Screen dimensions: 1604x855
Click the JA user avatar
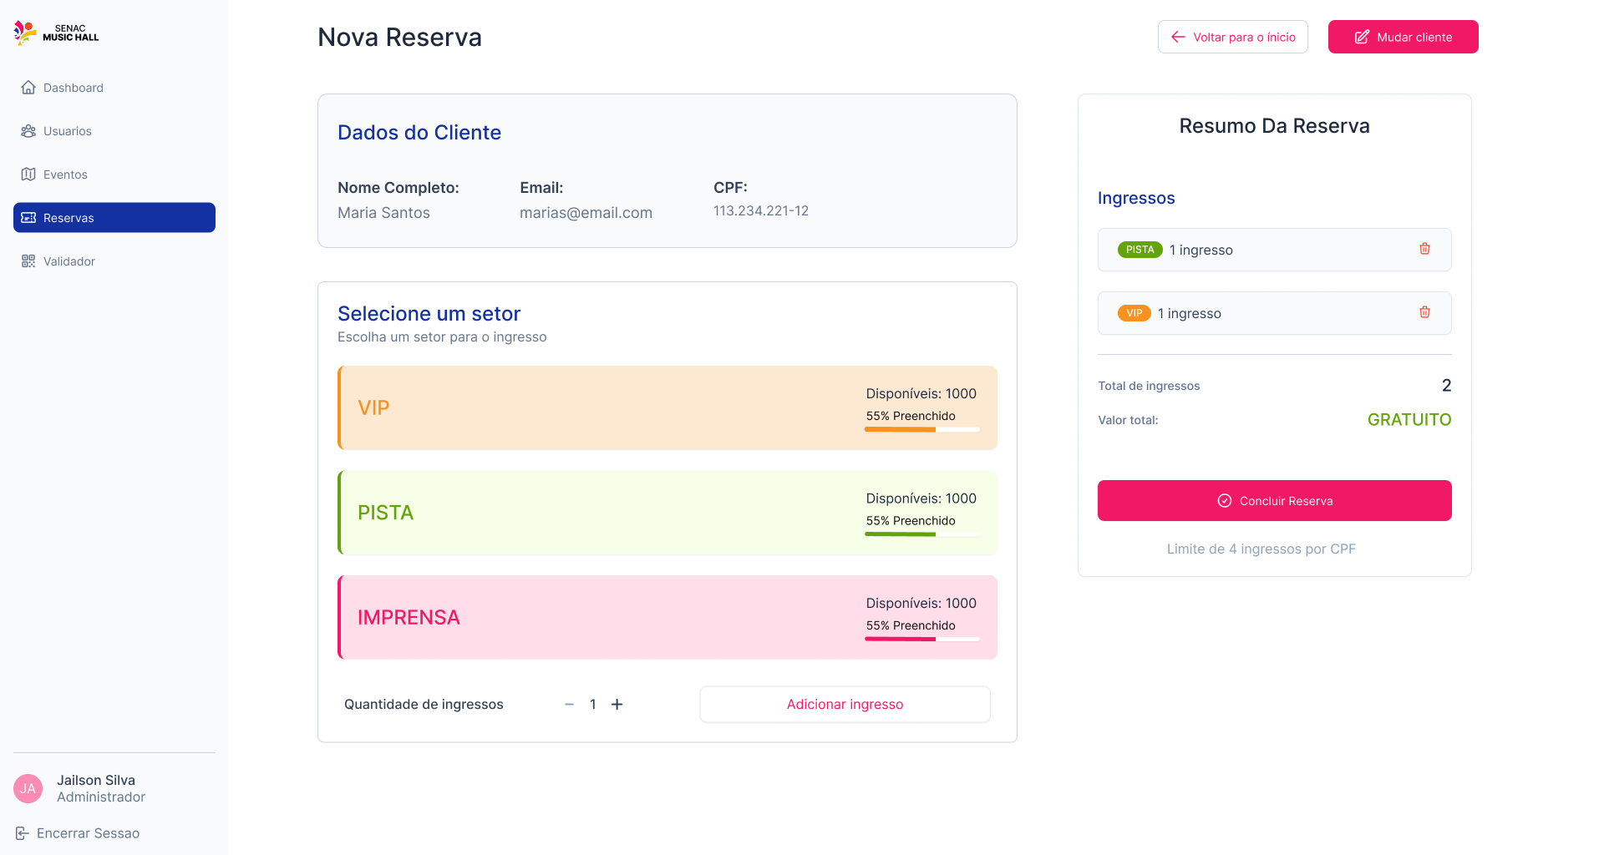(x=28, y=788)
